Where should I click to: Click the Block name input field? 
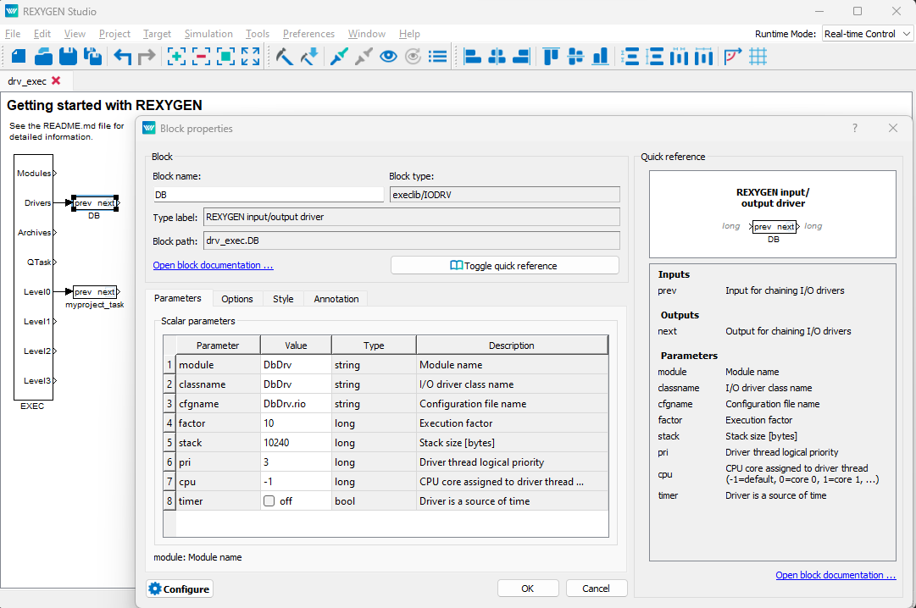coord(268,195)
